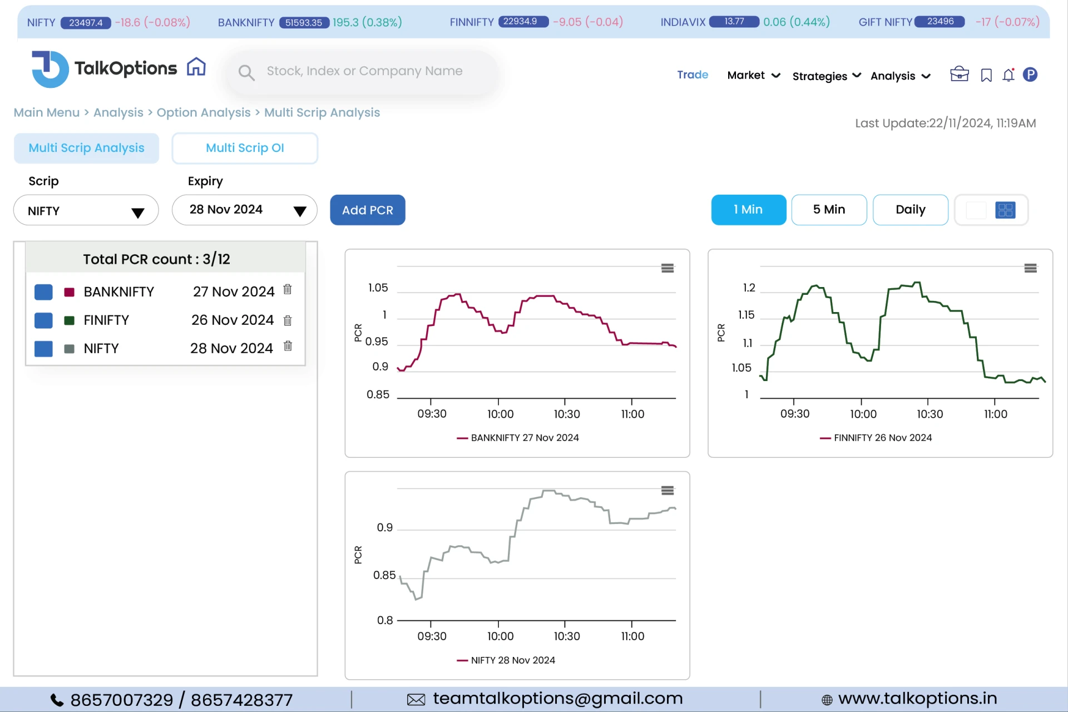Open the Expiry dropdown showing 28 Nov 2024
The width and height of the screenshot is (1068, 712).
coord(244,210)
